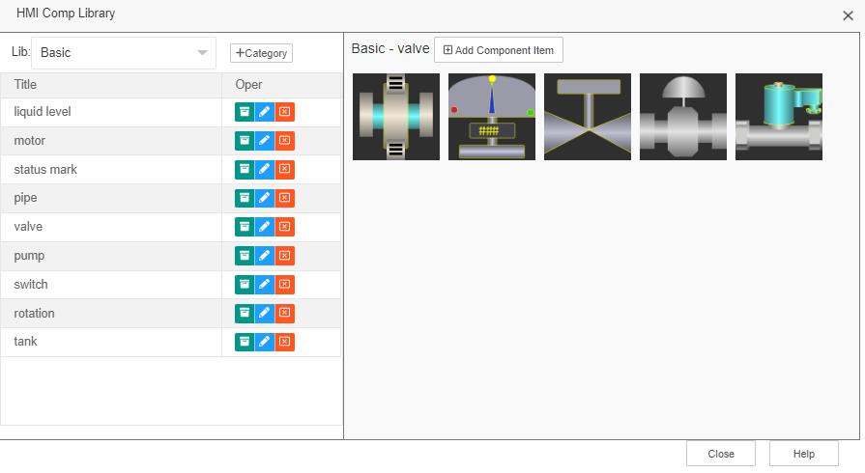This screenshot has height=473, width=865.
Task: Select the liquid level row title
Action: (x=43, y=112)
